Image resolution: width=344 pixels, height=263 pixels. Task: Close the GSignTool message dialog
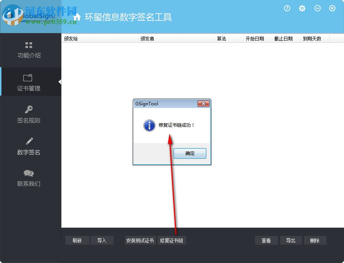click(204, 103)
